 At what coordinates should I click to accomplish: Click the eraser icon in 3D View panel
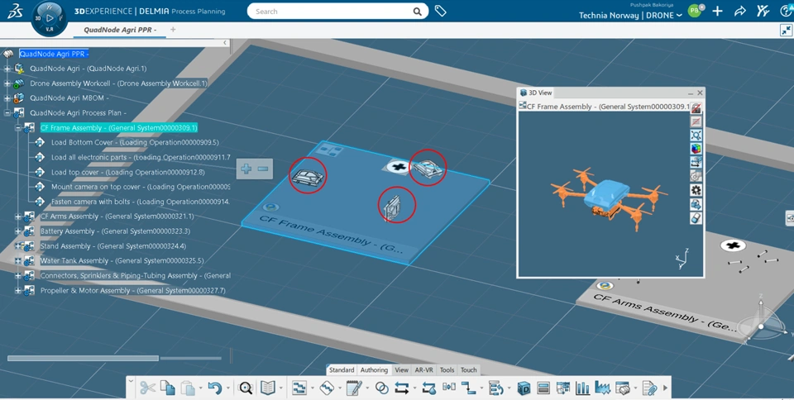696,218
